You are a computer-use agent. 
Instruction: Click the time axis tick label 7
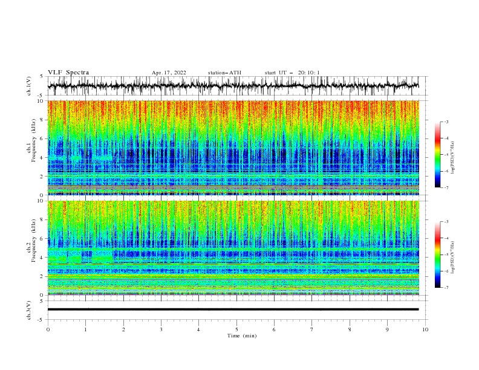[x=312, y=329]
